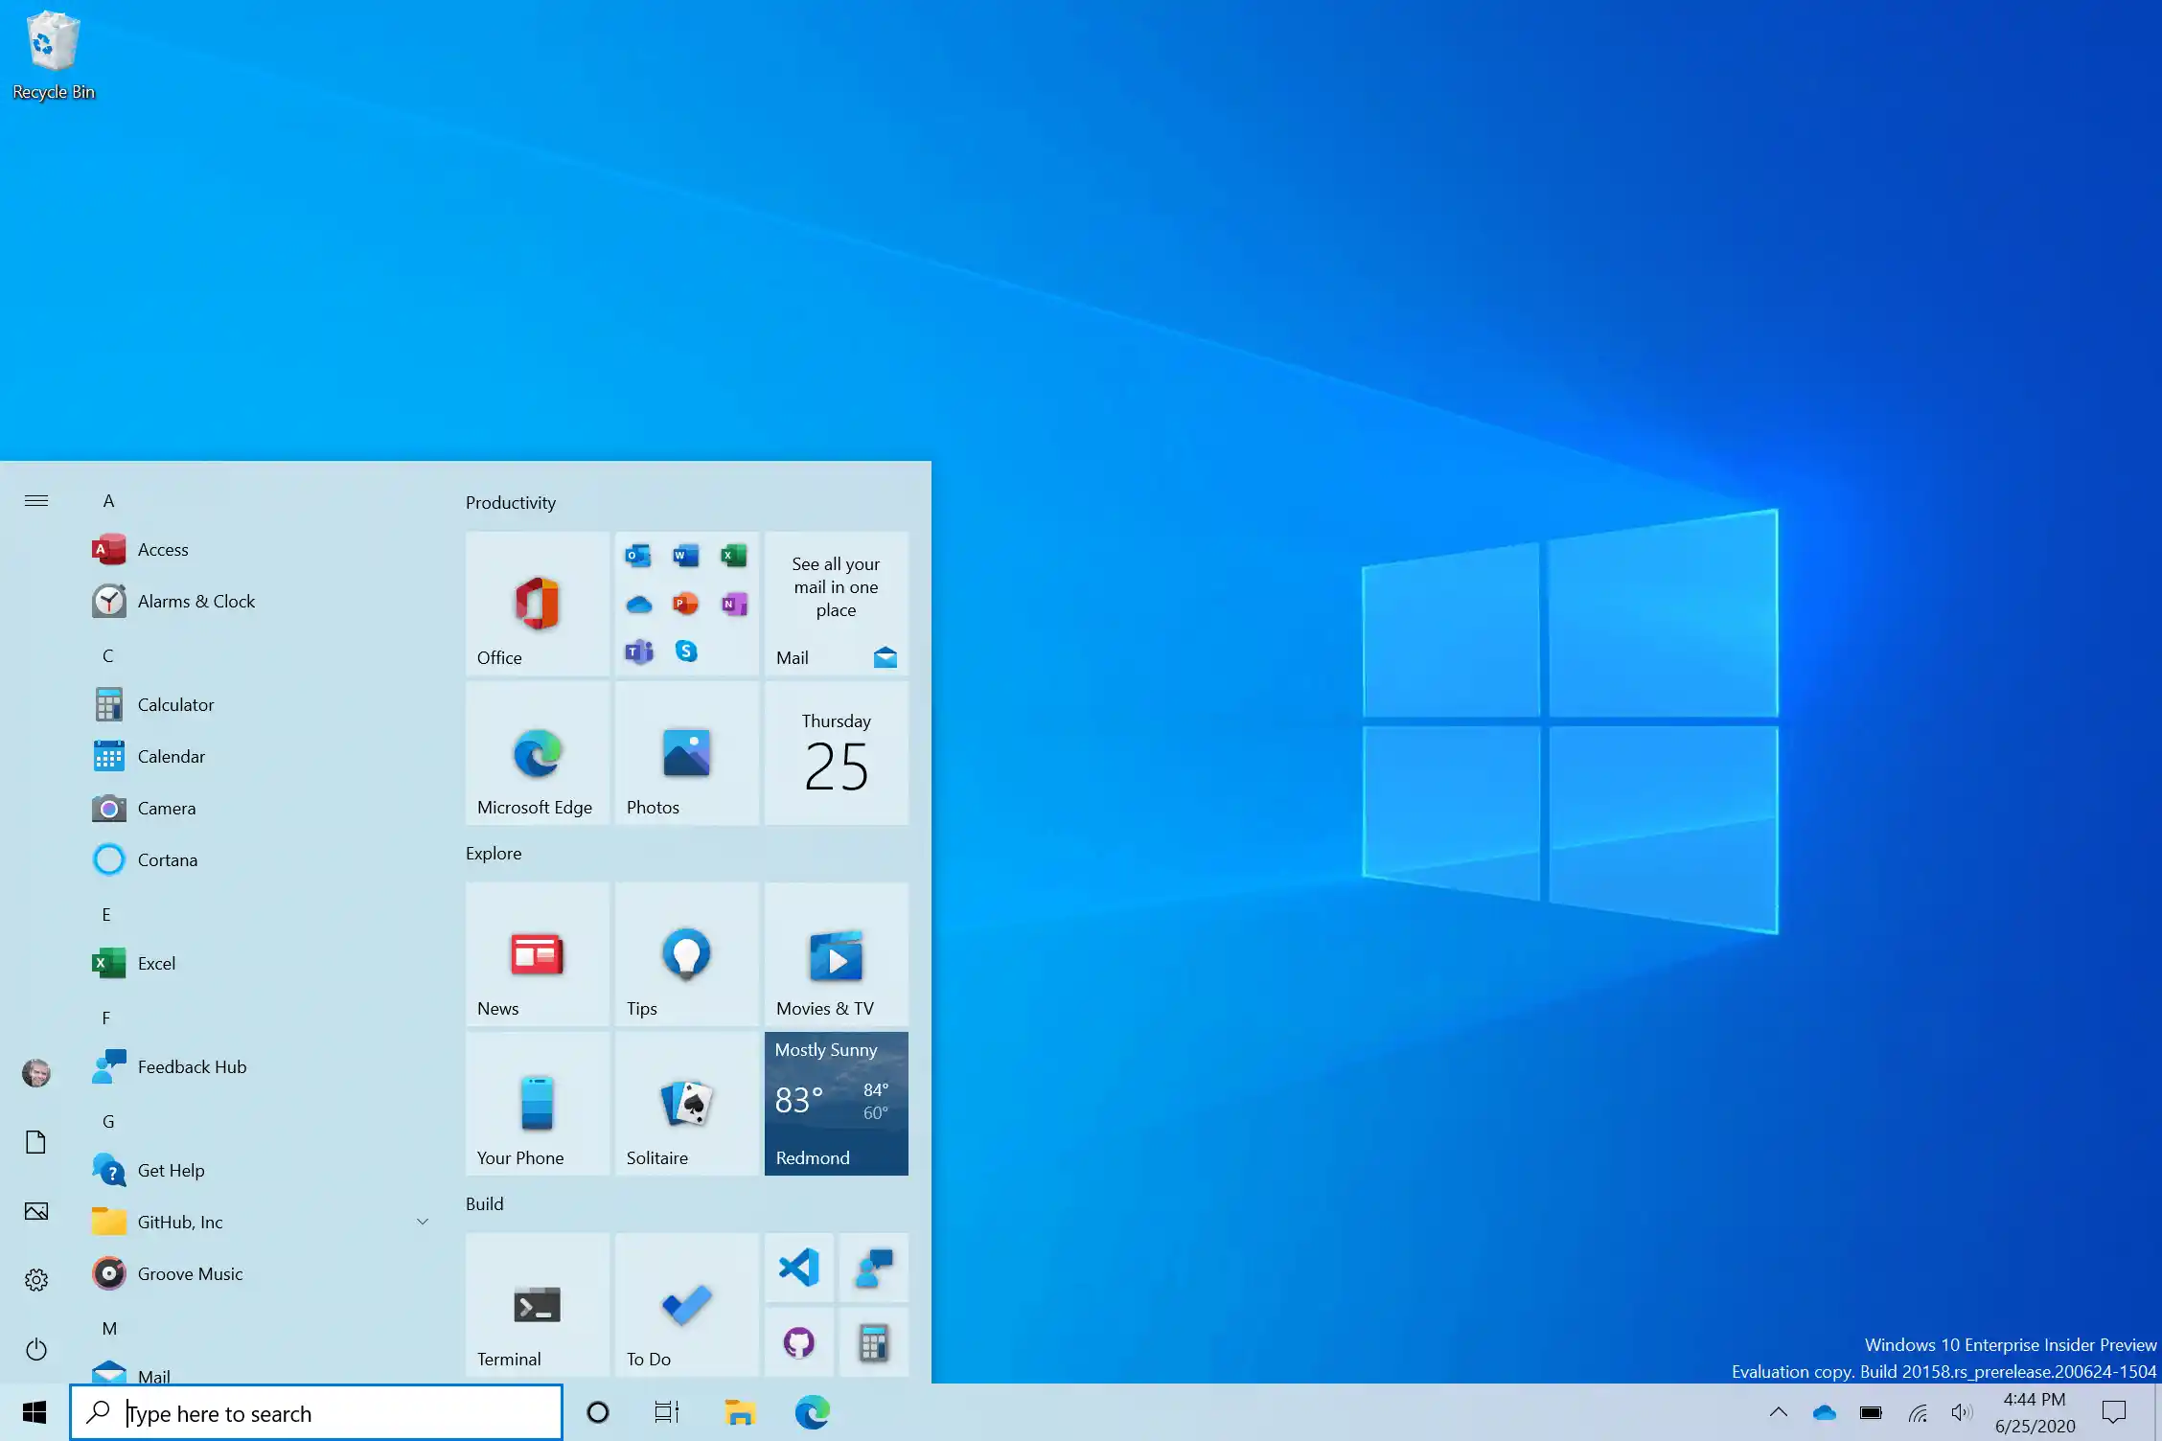Expand the GitHub Inc folder entry
Screen dimensions: 2162x1441
point(423,1221)
